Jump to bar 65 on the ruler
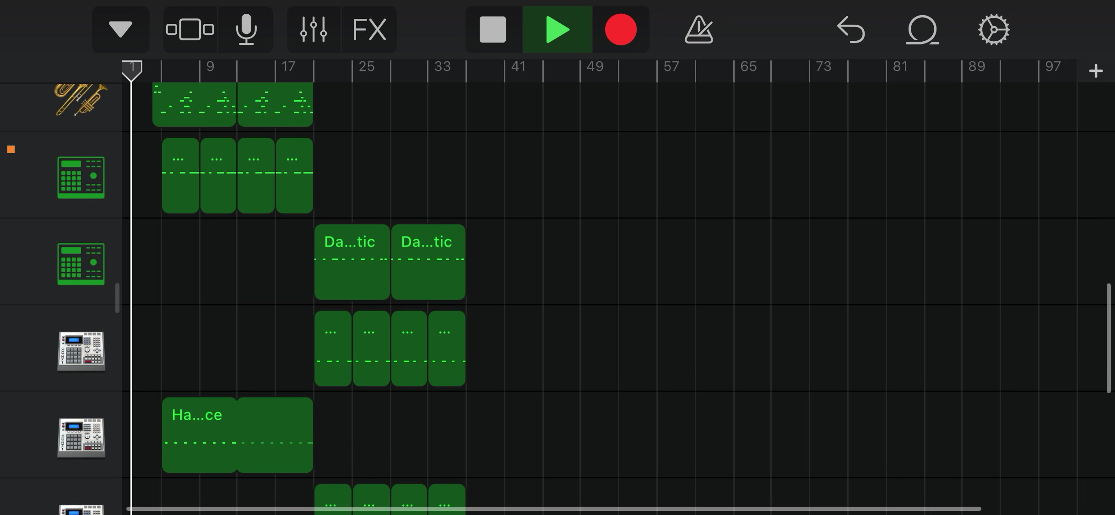Screen dimensions: 1115x515 tap(748, 67)
